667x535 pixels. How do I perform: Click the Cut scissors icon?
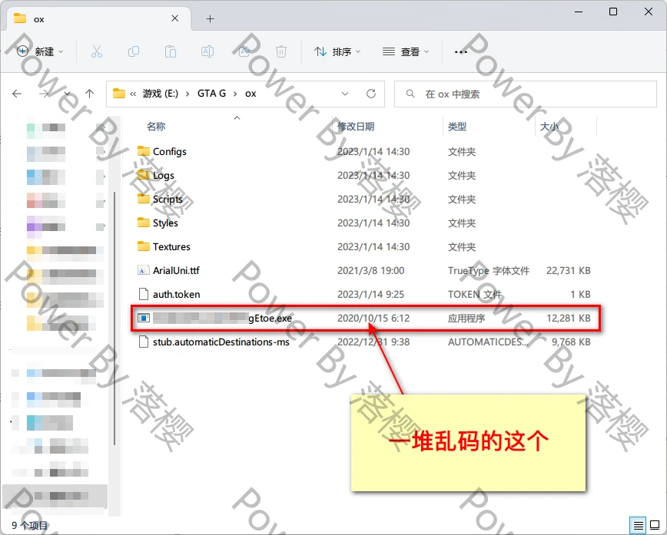click(x=97, y=51)
